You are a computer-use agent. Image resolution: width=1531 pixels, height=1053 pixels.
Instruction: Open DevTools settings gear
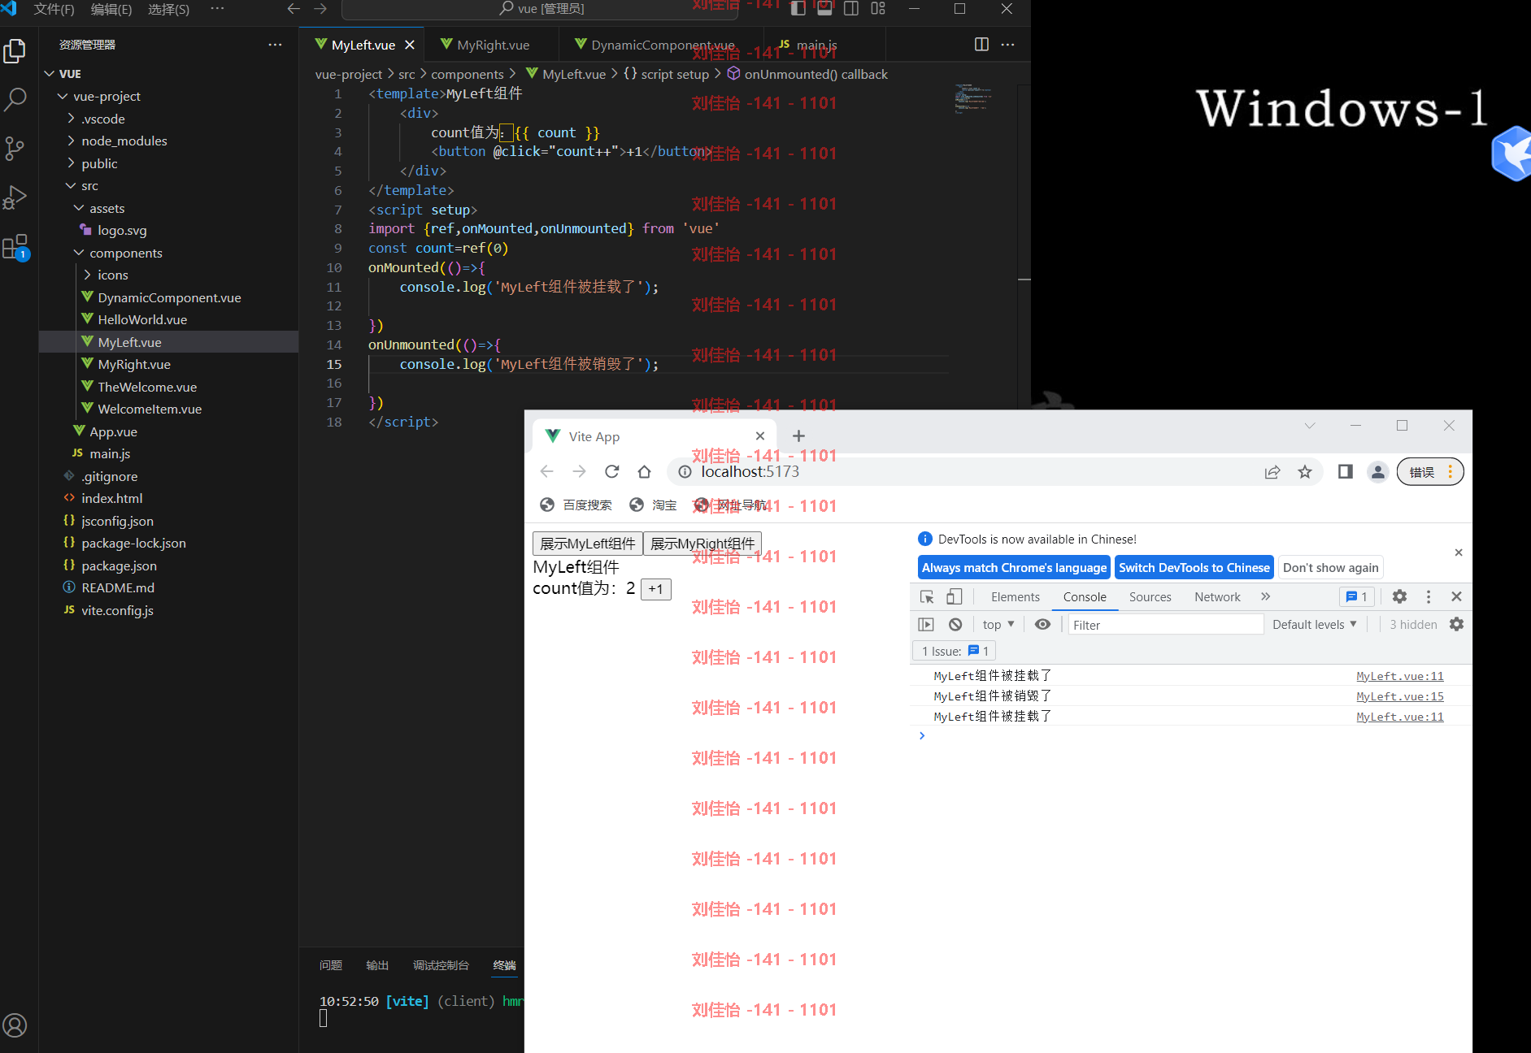[x=1399, y=597]
